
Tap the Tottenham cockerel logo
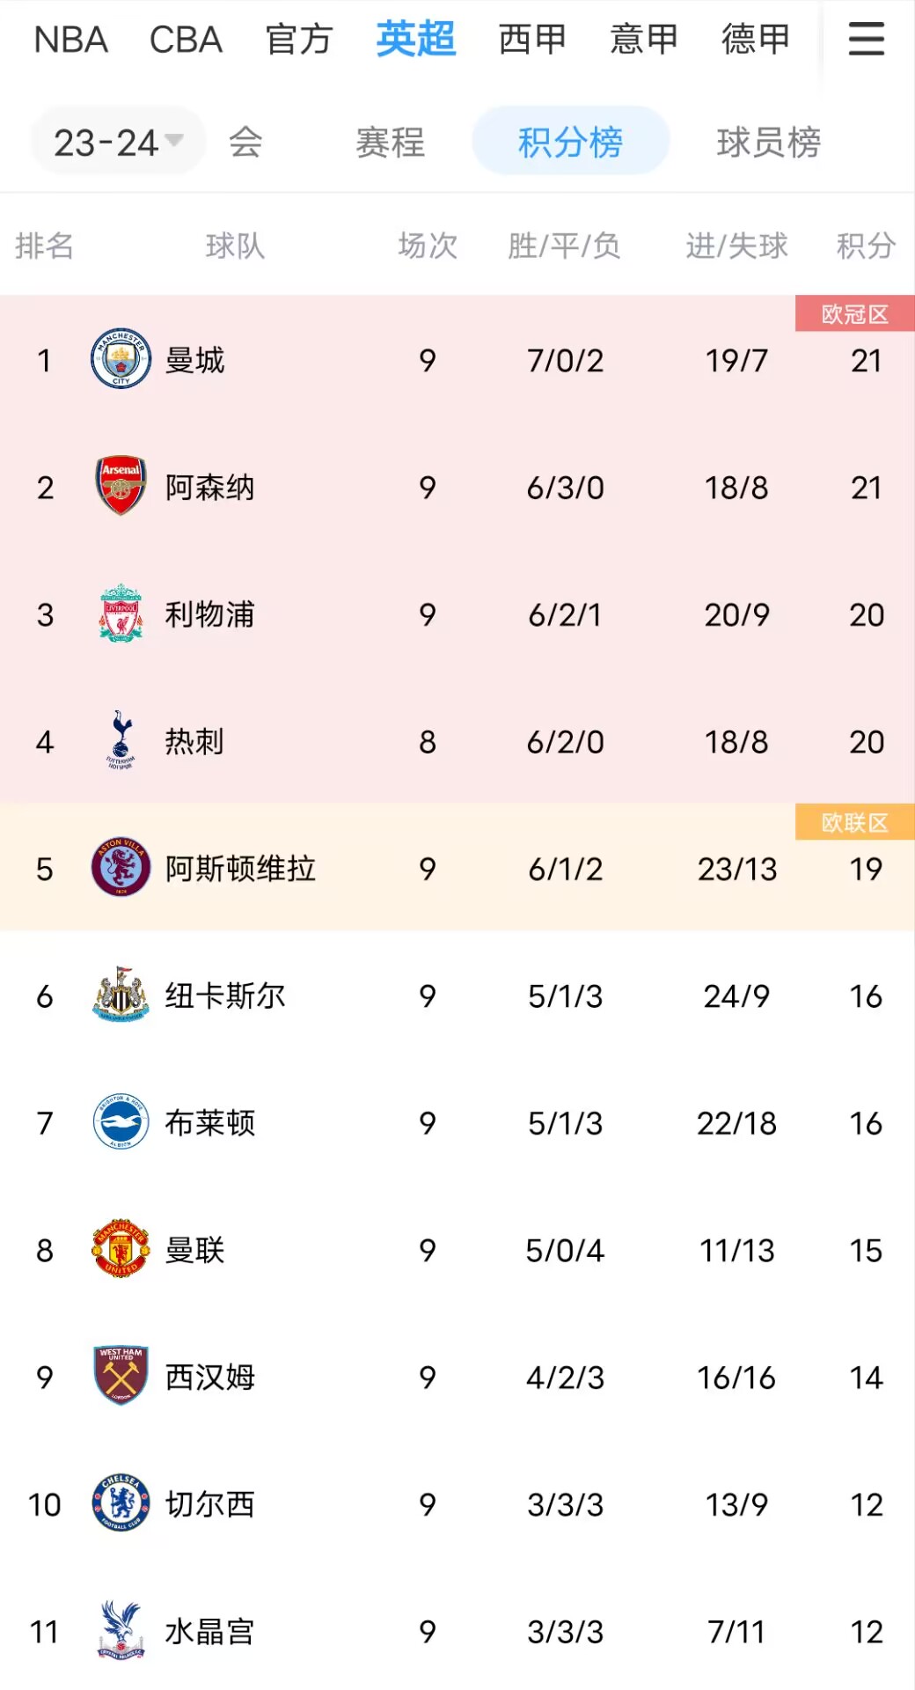(121, 740)
